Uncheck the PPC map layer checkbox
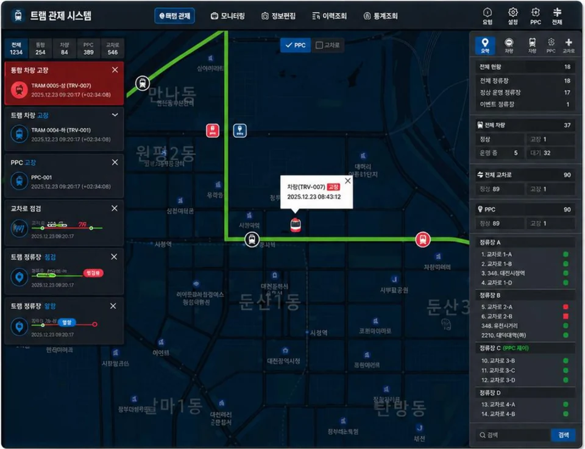Screen dimensions: 585x449 coord(296,45)
